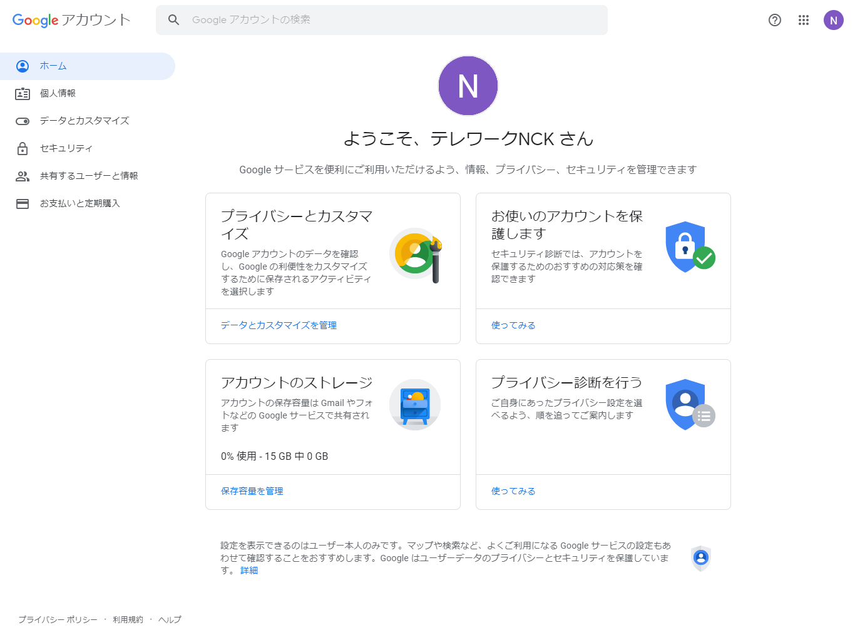The image size is (855, 635).
Task: Open データとカスタマイズ in the sidebar
Action: [x=88, y=121]
